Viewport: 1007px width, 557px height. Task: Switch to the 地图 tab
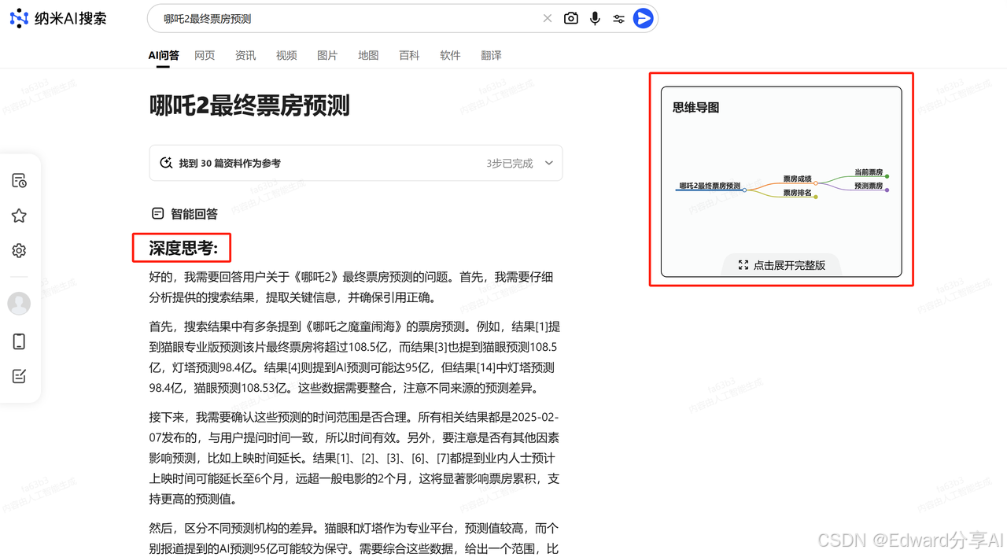[x=368, y=55]
